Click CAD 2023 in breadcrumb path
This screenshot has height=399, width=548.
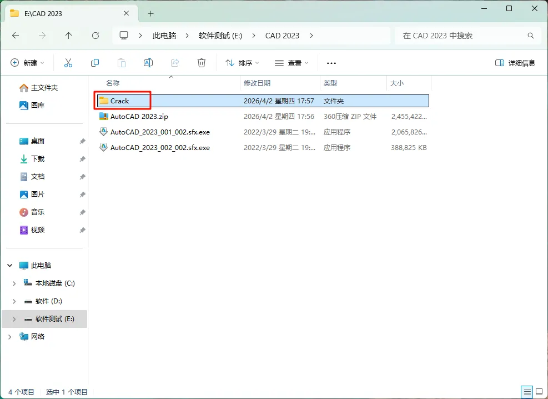click(x=282, y=36)
